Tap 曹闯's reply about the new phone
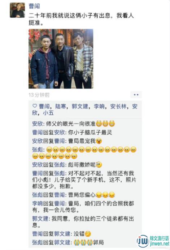170x250 pixels. pos(84,180)
